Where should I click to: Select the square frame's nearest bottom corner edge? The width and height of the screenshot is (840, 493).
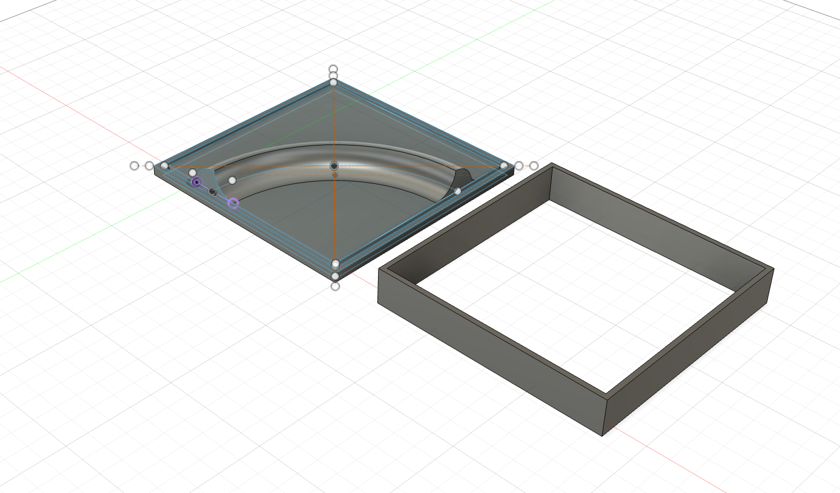coord(604,415)
